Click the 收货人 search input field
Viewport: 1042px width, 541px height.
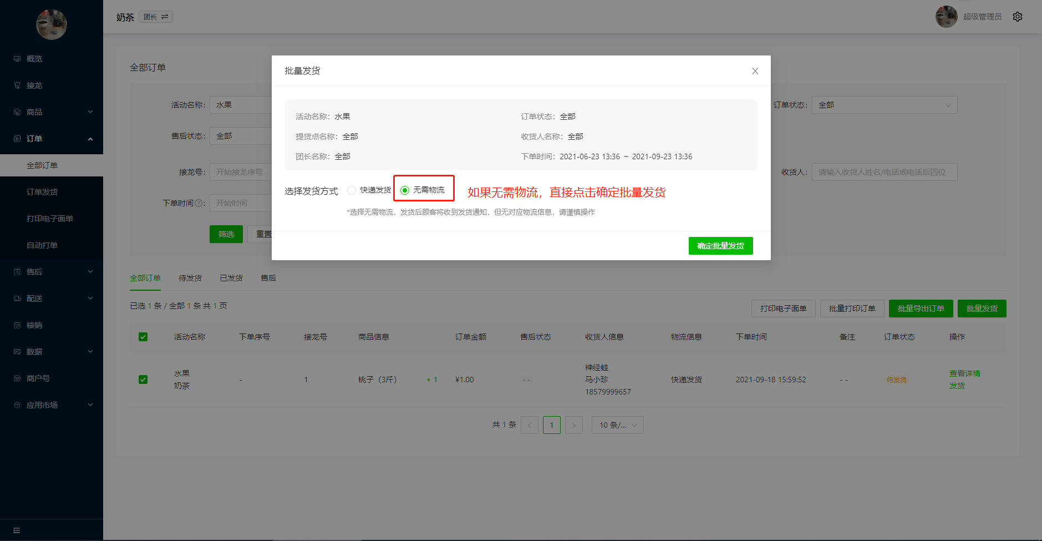pos(885,172)
